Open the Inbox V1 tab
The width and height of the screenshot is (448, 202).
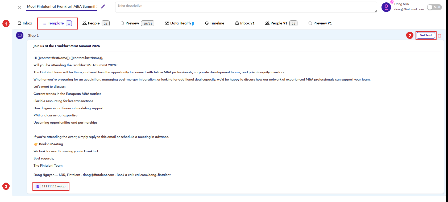point(245,23)
